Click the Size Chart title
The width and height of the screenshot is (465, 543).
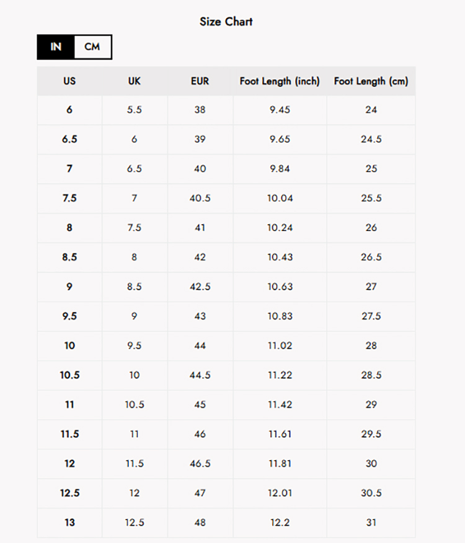[x=226, y=22]
